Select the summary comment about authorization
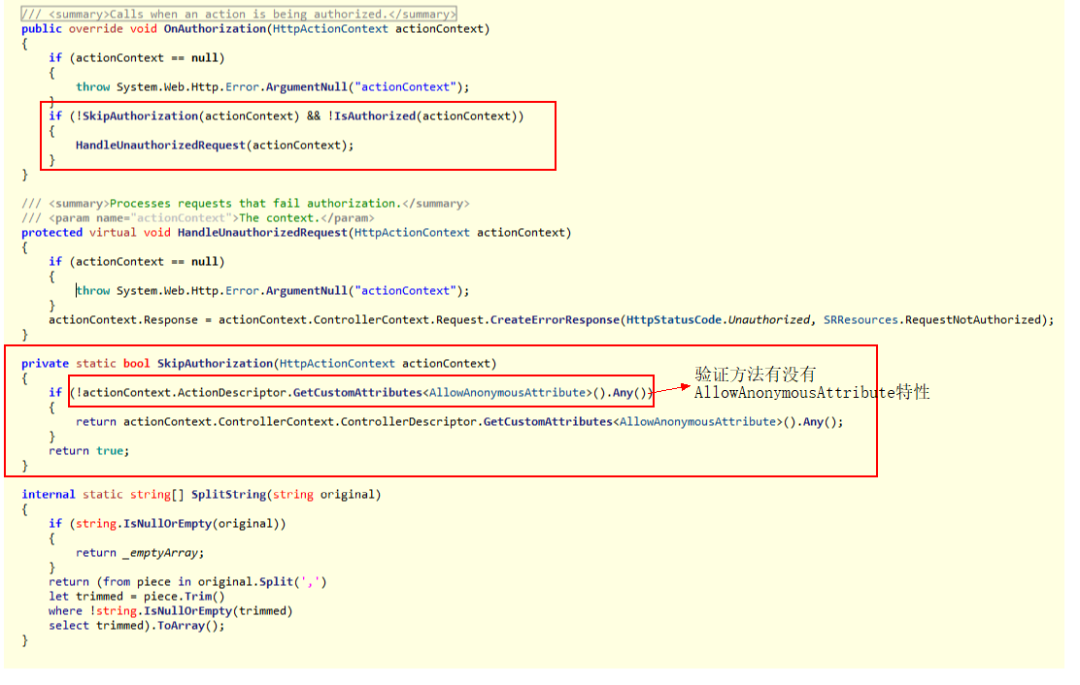The height and width of the screenshot is (685, 1080). [233, 14]
